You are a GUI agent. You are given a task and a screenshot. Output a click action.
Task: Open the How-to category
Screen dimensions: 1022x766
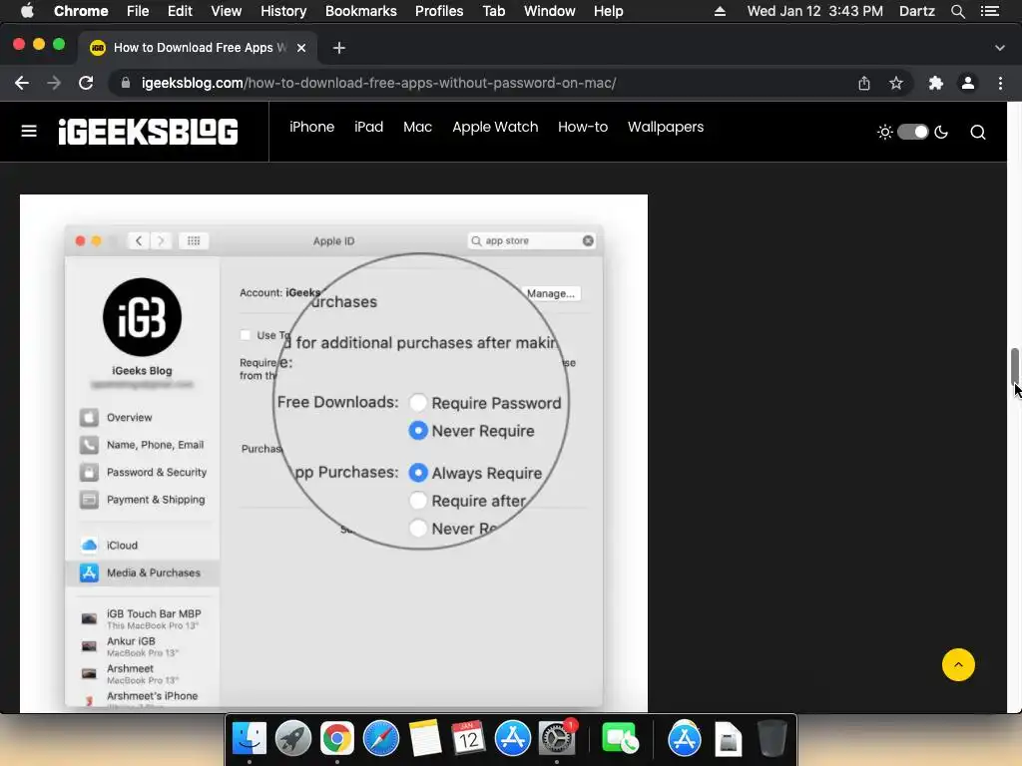point(583,127)
